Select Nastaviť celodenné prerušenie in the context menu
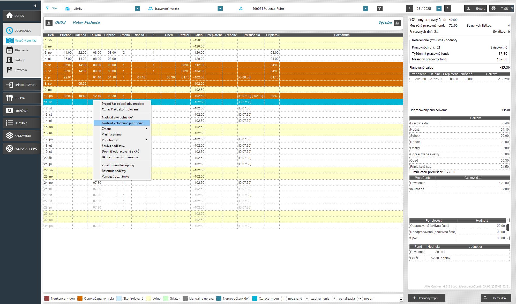This screenshot has height=304, width=516. pos(122,123)
